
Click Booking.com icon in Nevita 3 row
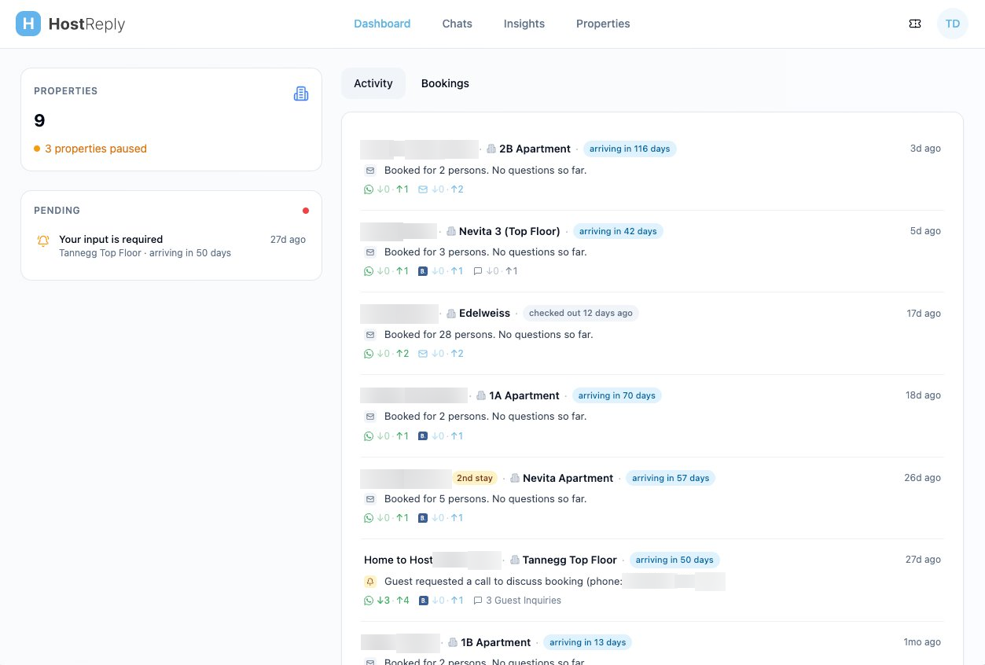(423, 271)
